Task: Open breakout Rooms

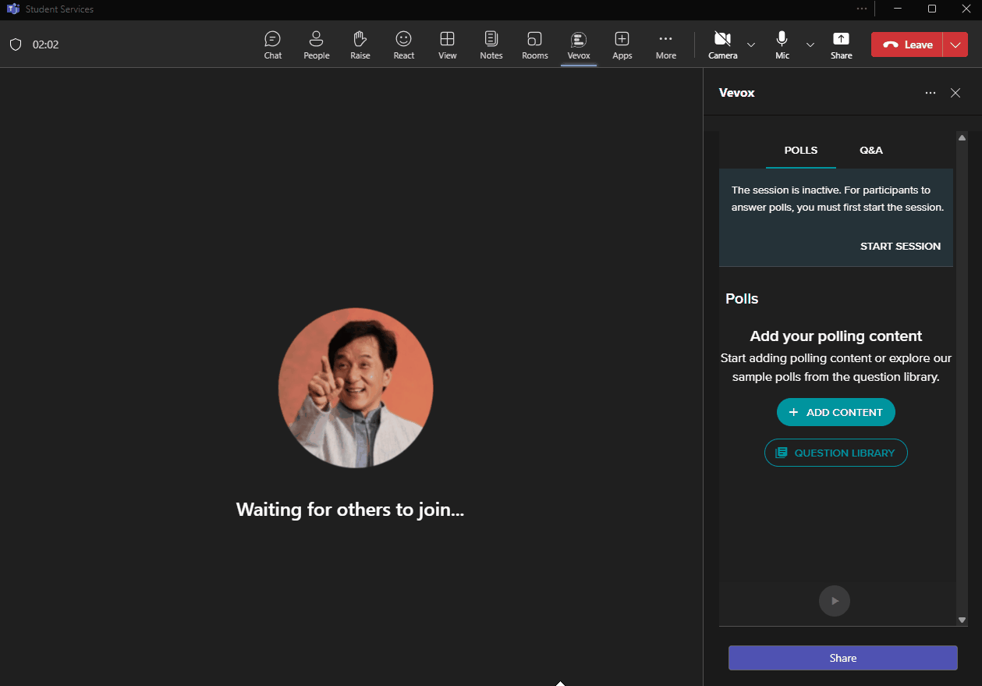Action: (535, 44)
